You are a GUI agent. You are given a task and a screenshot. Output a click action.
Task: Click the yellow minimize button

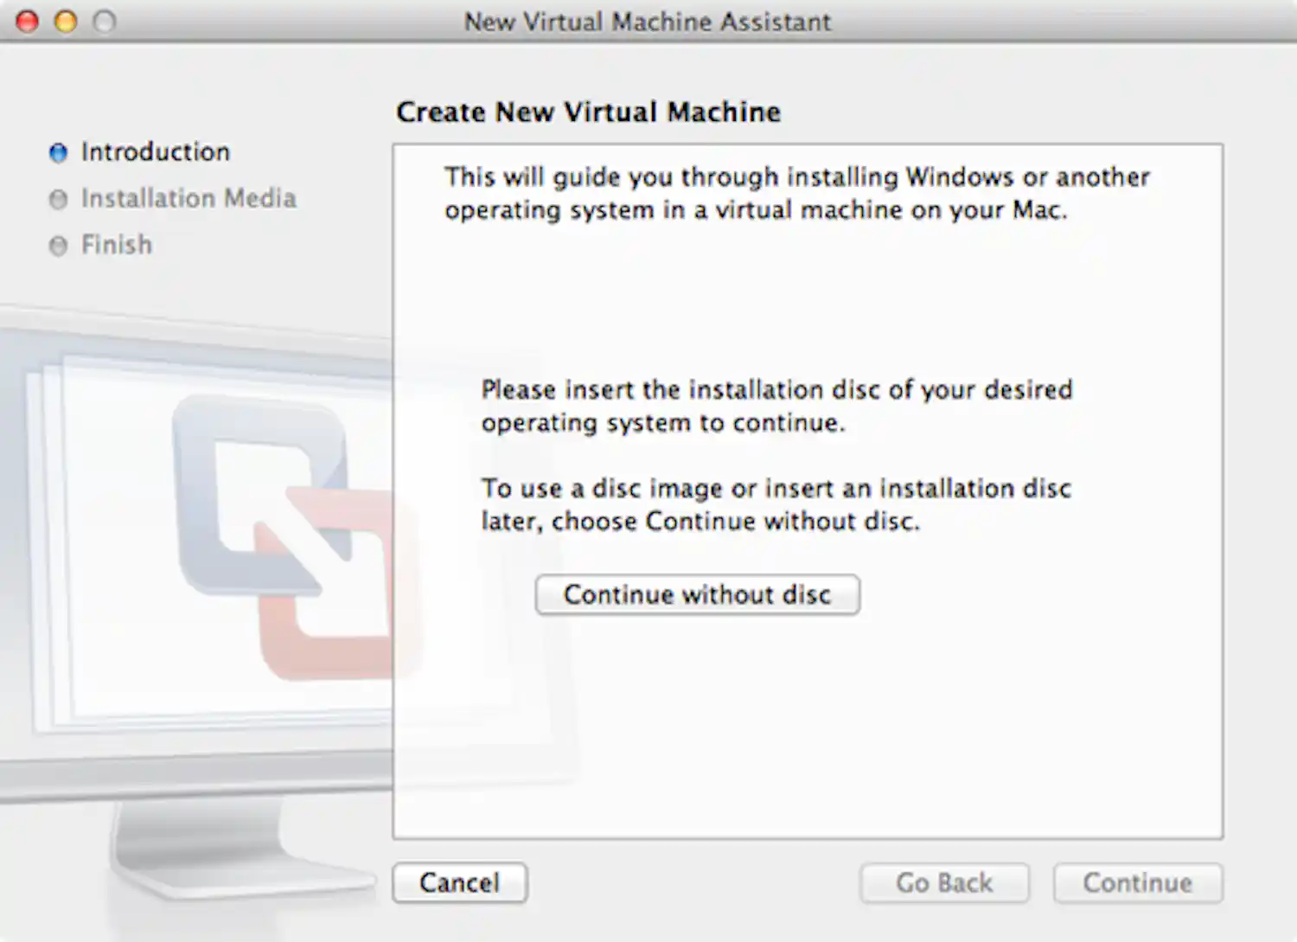tap(65, 22)
